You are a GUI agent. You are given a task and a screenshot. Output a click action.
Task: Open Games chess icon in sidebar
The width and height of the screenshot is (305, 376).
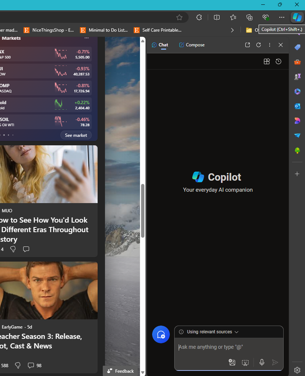coord(297,77)
